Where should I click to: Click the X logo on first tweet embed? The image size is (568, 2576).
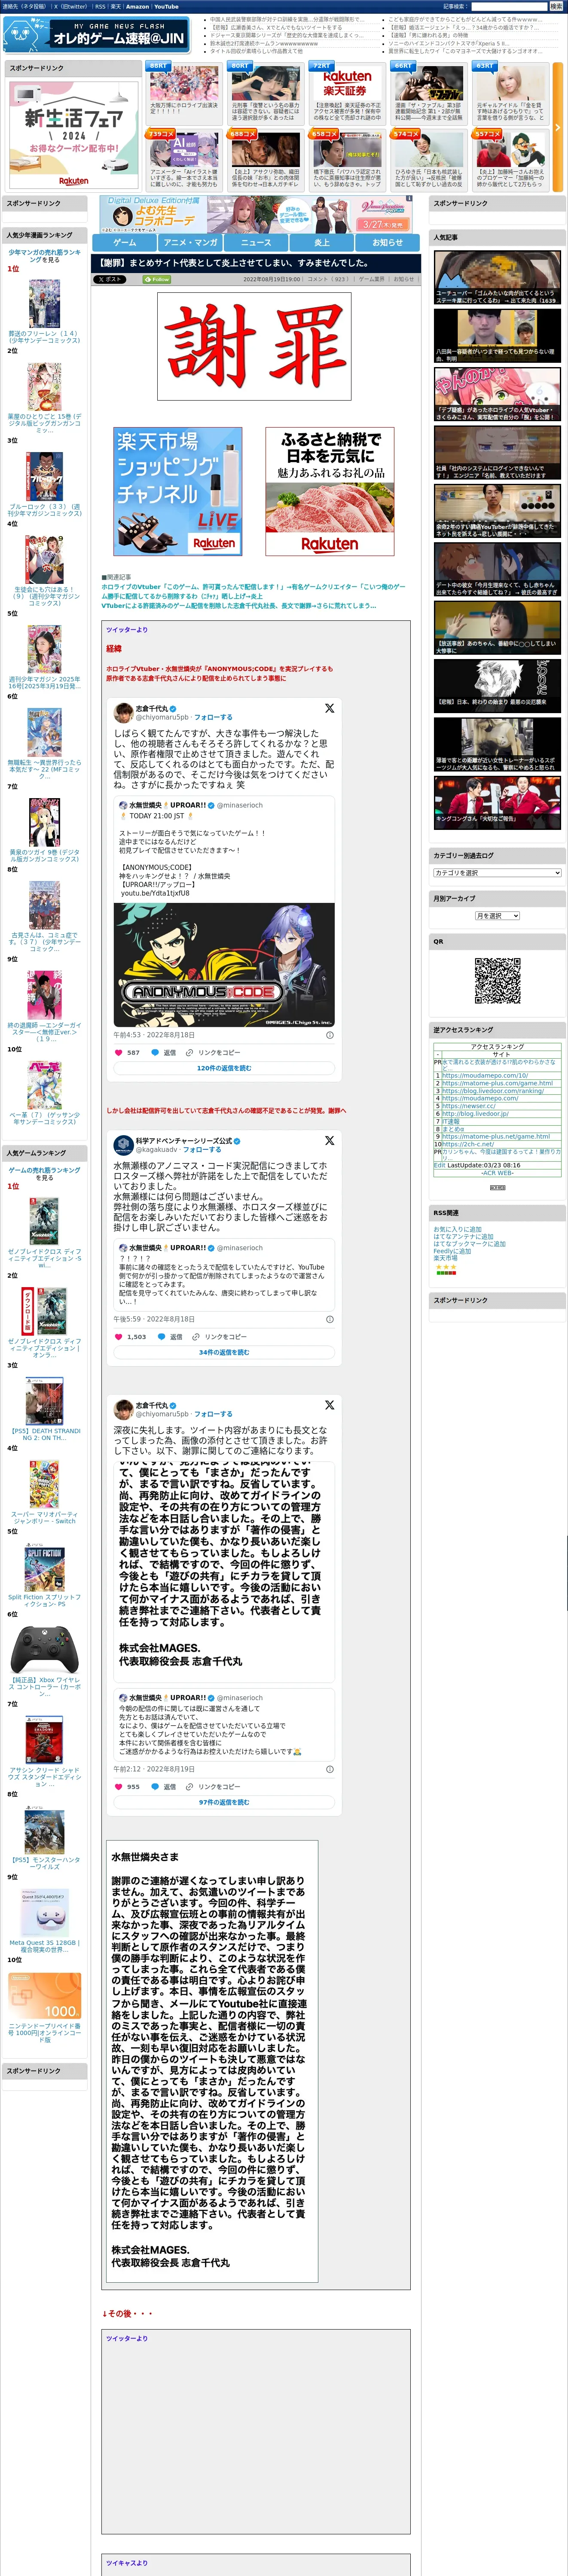[329, 708]
